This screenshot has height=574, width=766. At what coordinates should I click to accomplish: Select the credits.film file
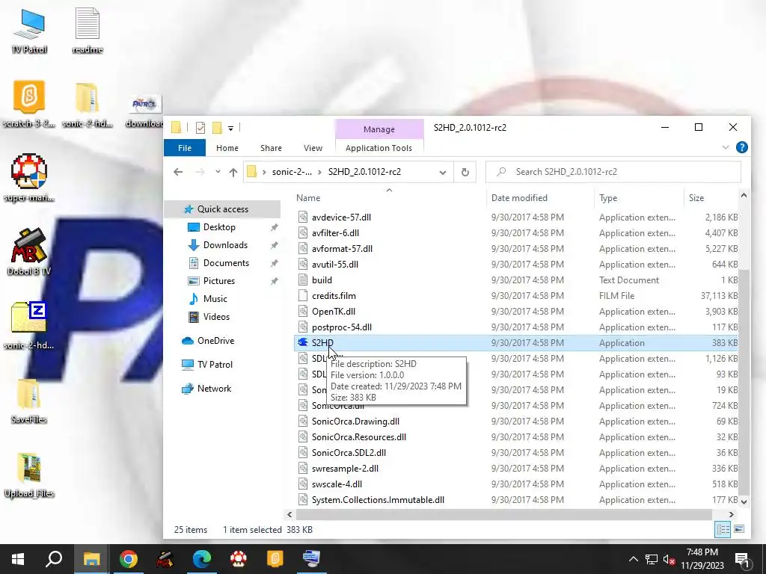[x=334, y=296]
